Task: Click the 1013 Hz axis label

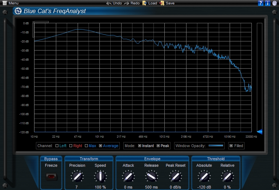Action: click(164, 137)
